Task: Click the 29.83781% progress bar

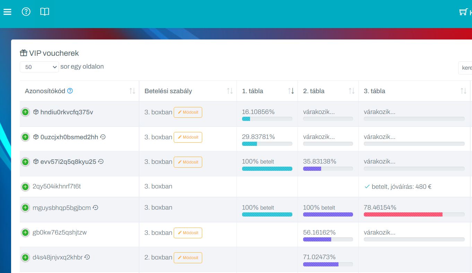Action: pyautogui.click(x=267, y=144)
